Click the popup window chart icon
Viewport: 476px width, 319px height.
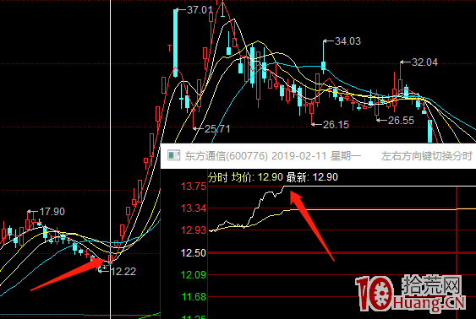pos(173,155)
